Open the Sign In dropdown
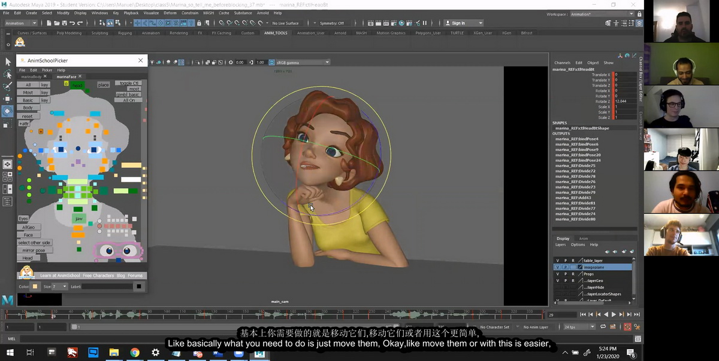Viewport: 719px width, 361px height. click(463, 23)
